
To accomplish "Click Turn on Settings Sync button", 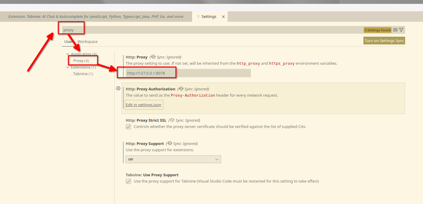I will click(x=384, y=41).
